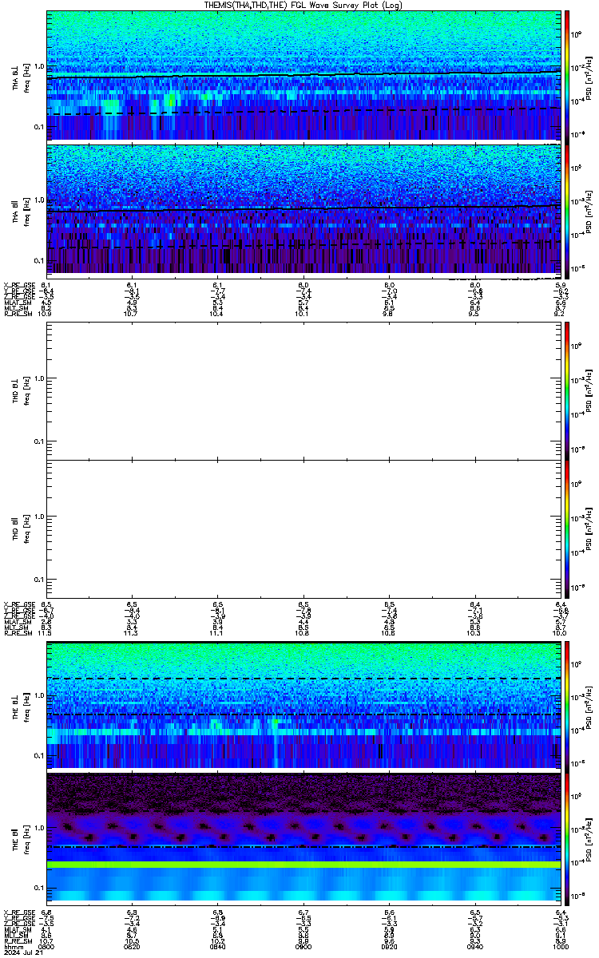Select the empty THD B⊥ panel
This screenshot has height=958, width=599.
(x=303, y=390)
